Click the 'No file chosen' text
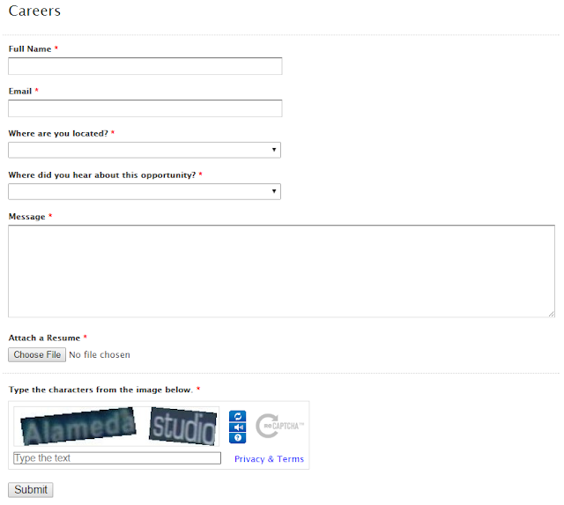The height and width of the screenshot is (505, 564). (x=100, y=354)
